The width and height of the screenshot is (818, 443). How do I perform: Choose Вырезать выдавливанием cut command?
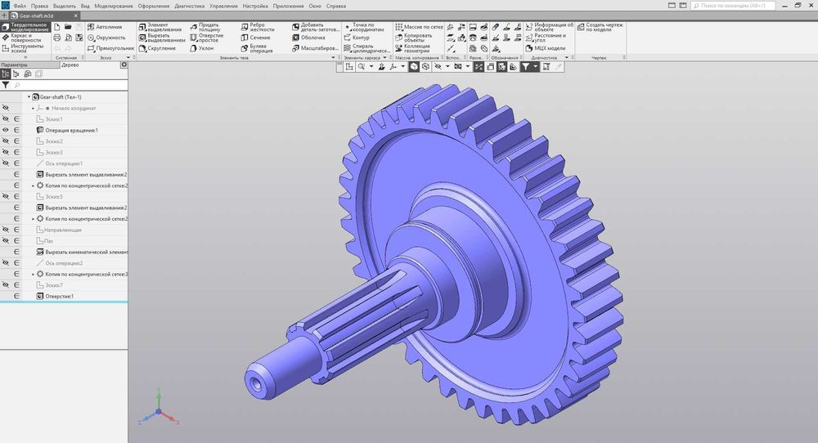[162, 38]
